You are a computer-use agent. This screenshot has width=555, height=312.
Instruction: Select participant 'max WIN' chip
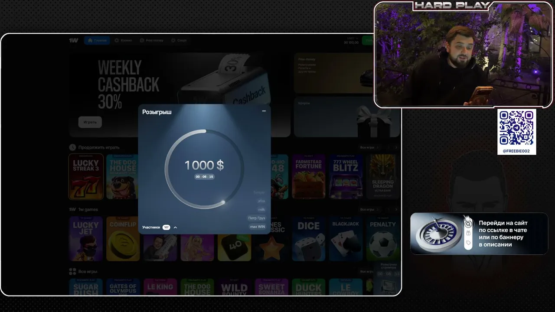pos(257,227)
